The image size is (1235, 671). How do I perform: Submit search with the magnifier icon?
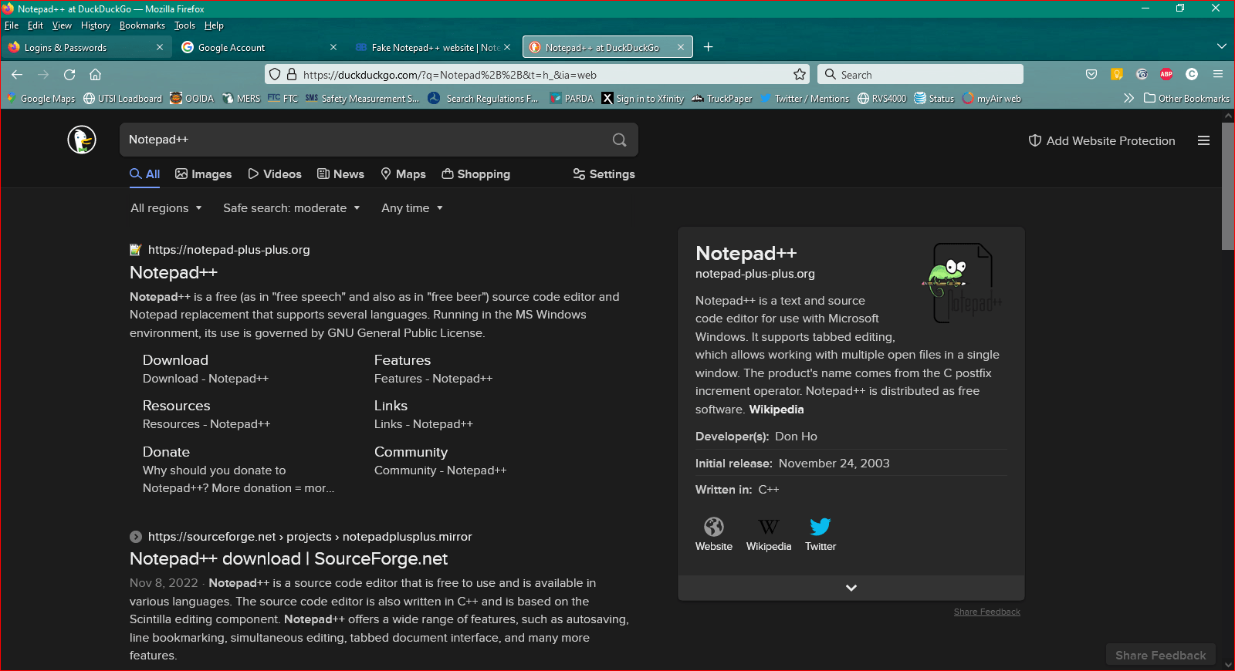[x=619, y=140]
